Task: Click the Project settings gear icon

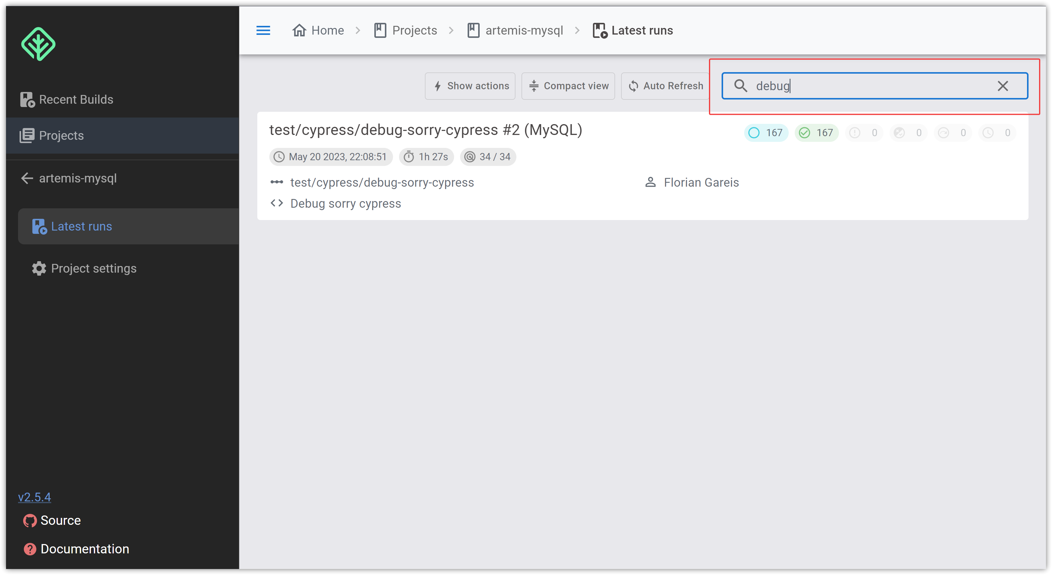Action: pos(39,268)
